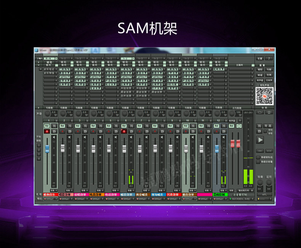Click the save disk icon in right panel
The width and height of the screenshot is (301, 248).
(269, 112)
